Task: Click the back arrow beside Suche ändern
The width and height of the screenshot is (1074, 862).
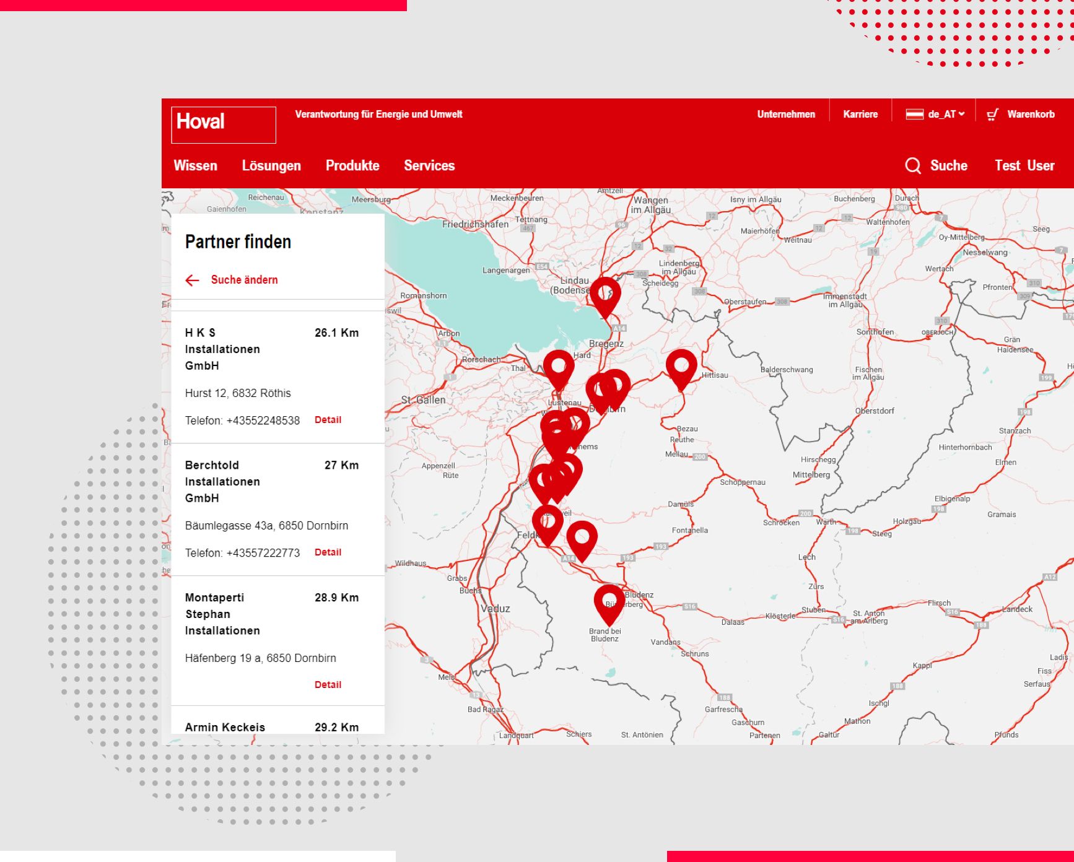Action: pos(192,280)
